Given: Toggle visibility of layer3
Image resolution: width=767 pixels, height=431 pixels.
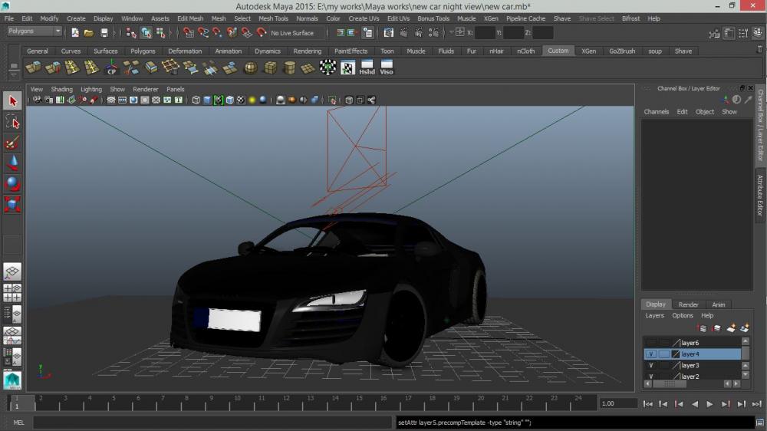Looking at the screenshot, I should pos(650,366).
